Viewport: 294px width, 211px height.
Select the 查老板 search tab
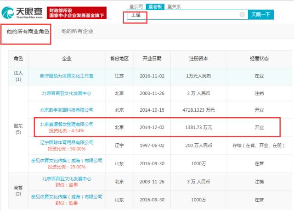[155, 6]
